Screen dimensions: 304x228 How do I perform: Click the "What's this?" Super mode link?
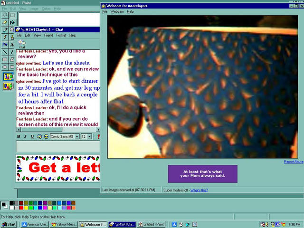click(199, 190)
